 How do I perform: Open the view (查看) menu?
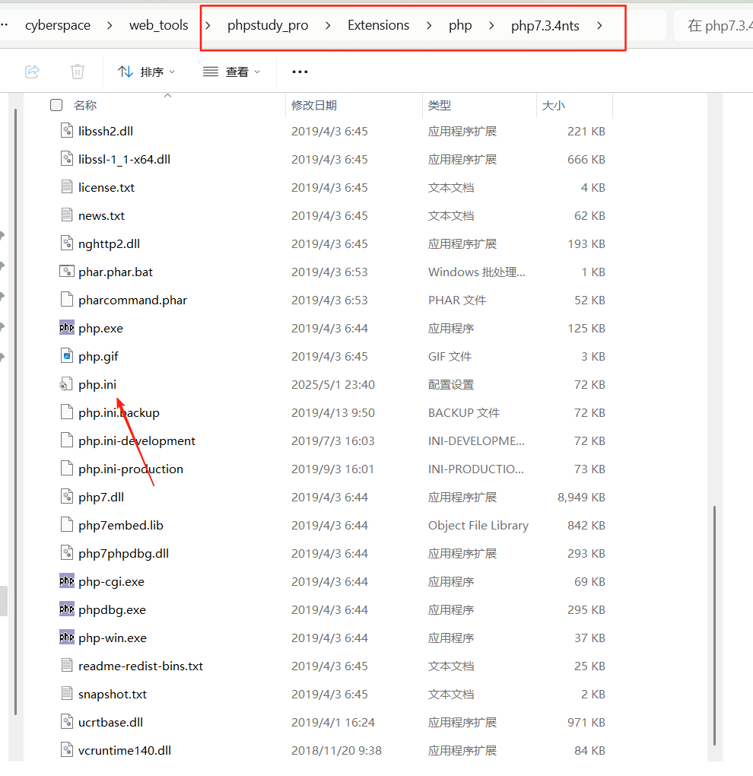pyautogui.click(x=231, y=72)
